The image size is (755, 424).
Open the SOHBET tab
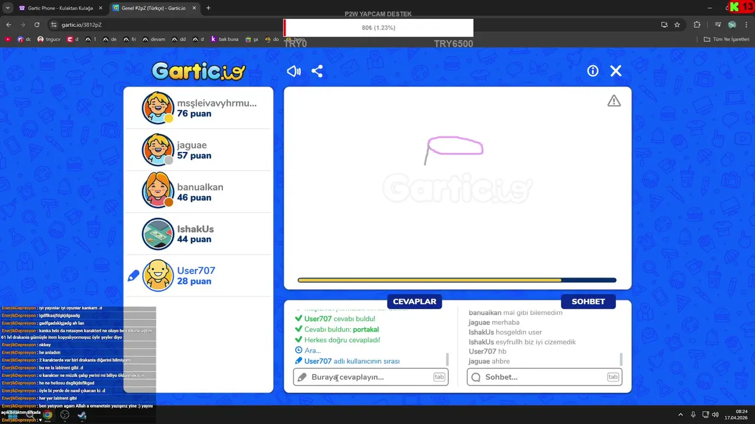tap(588, 302)
